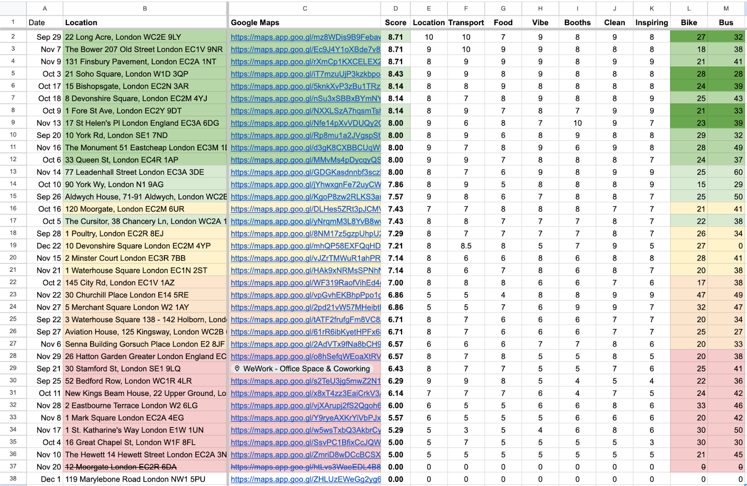Select the date cell 'Nov 29'

pos(45,356)
